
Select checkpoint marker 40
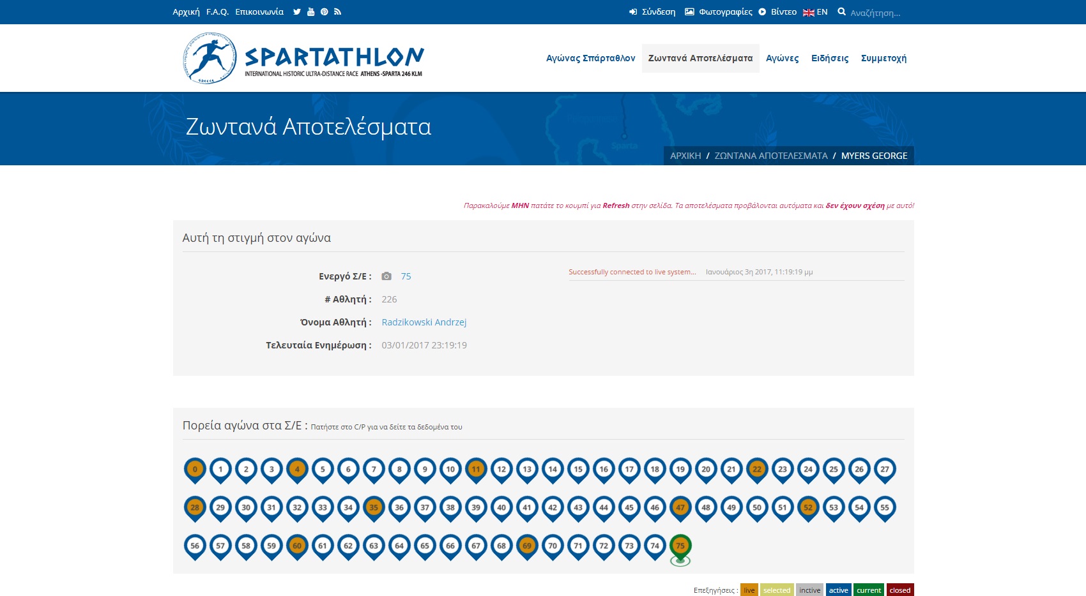pos(501,509)
